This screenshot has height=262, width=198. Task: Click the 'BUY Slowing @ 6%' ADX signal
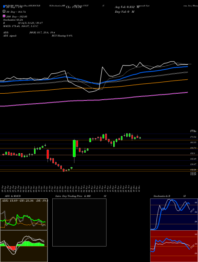(62, 36)
